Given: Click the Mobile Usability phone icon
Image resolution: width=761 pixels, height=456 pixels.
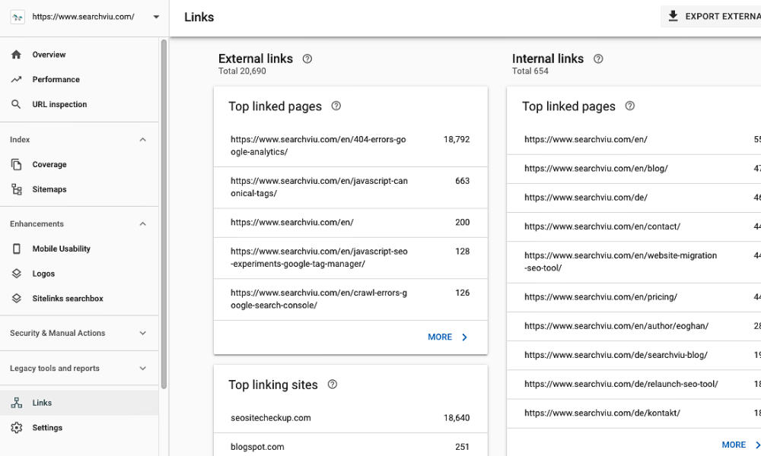Looking at the screenshot, I should (17, 249).
